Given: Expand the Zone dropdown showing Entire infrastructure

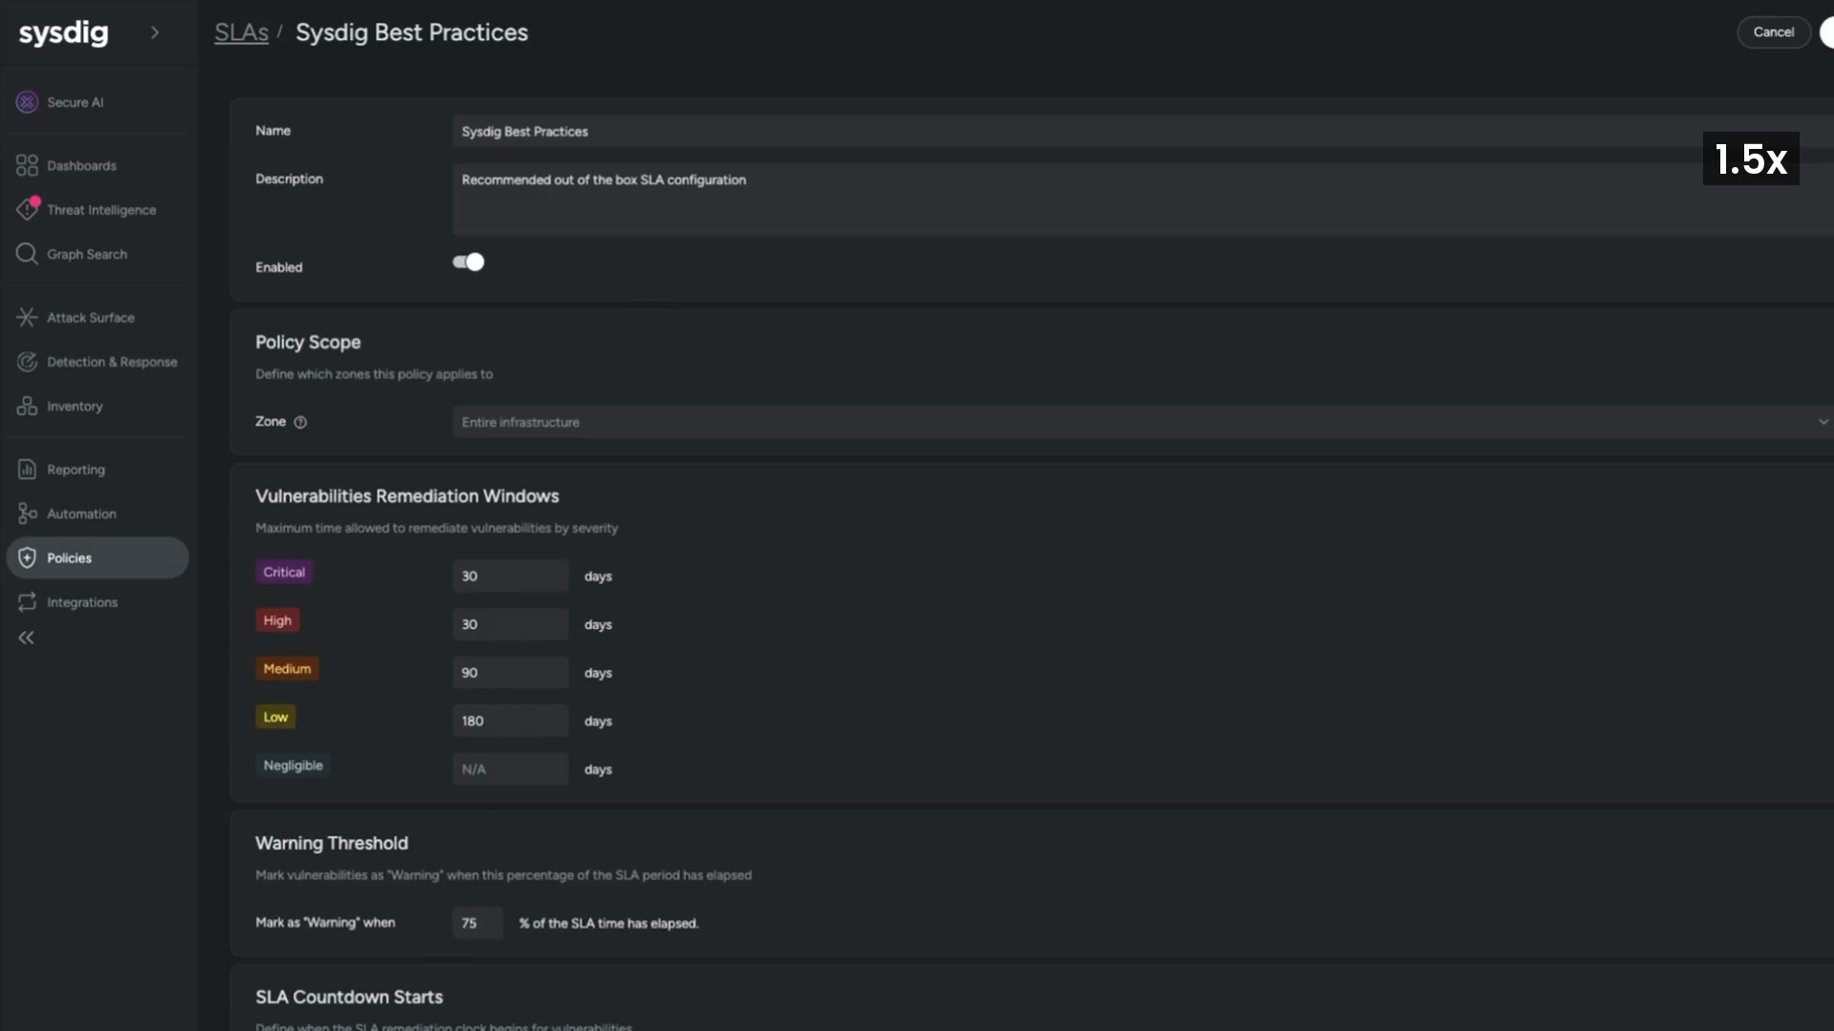Looking at the screenshot, I should coord(1142,422).
